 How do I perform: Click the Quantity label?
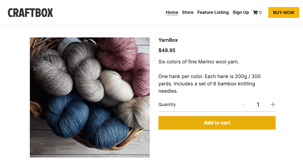click(167, 104)
